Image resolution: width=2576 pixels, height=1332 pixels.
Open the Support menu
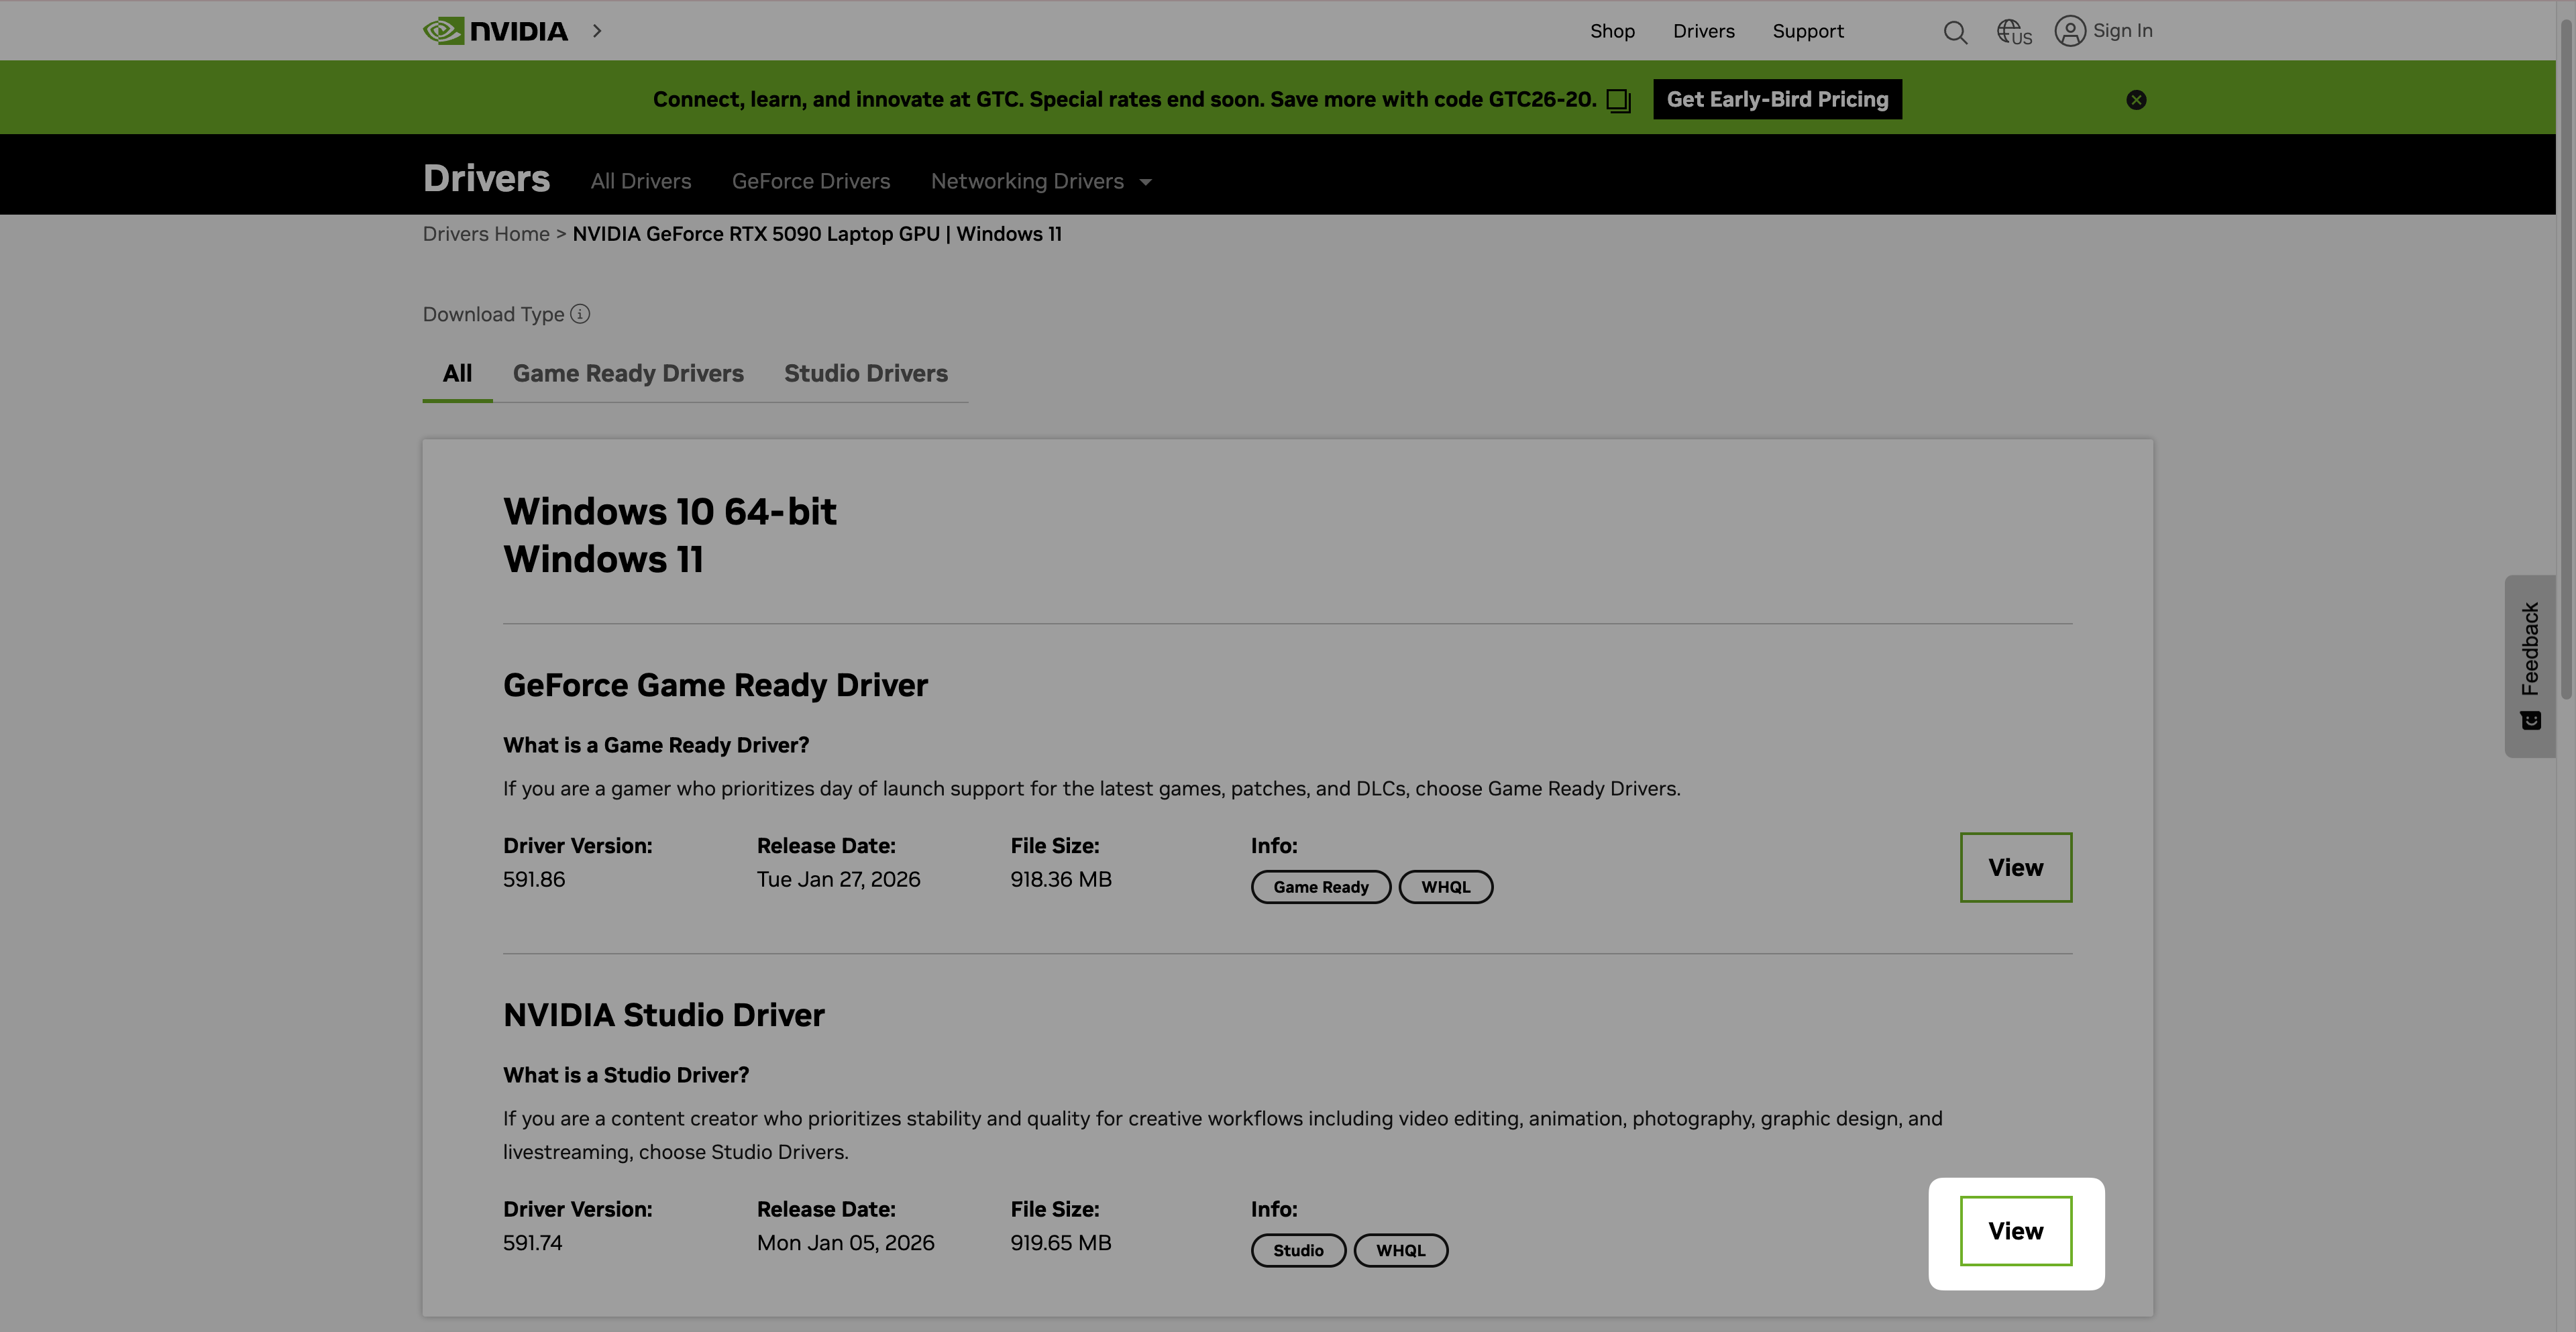click(1808, 31)
